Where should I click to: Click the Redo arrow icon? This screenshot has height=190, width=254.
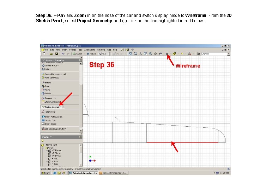coord(68,54)
